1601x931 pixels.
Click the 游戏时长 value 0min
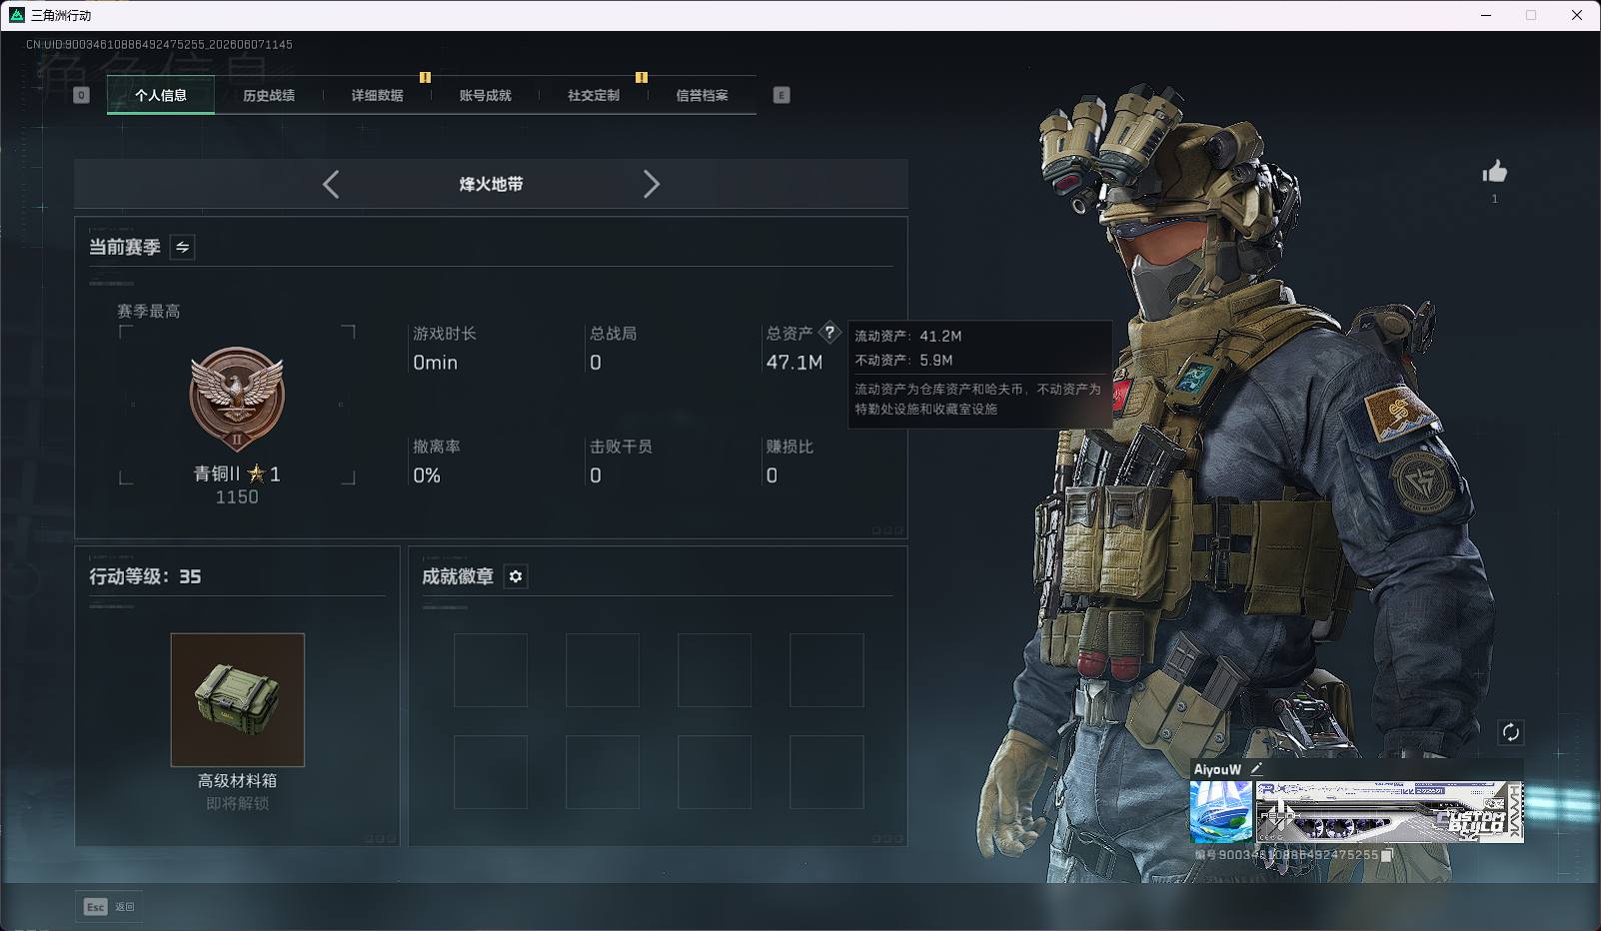click(436, 363)
